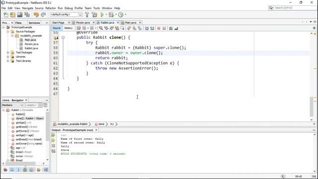Viewport: 318px width, 179px height.
Task: Toggle the Navigator view icon beside filter field
Action: coord(45,105)
